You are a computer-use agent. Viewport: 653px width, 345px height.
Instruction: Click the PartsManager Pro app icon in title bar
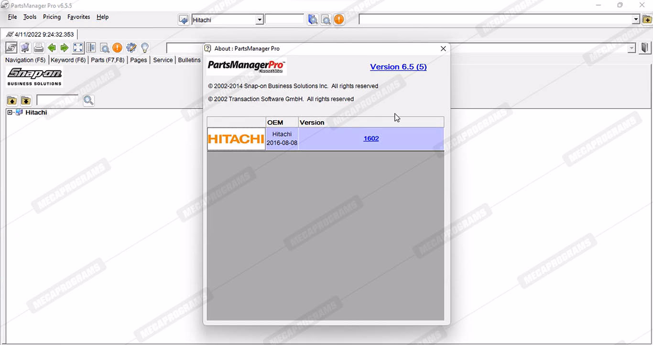click(x=5, y=5)
